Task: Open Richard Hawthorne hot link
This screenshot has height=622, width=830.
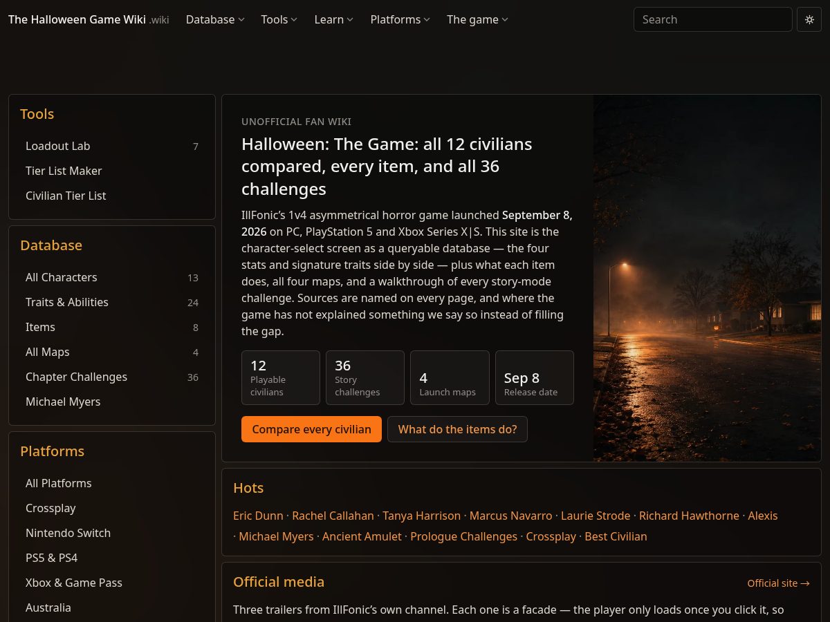Action: pos(689,516)
